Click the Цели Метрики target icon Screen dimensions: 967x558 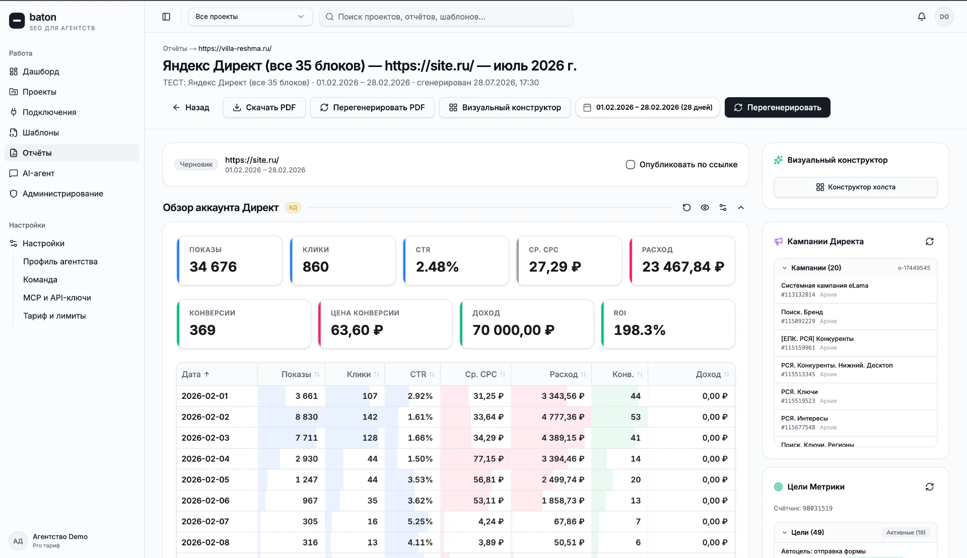(x=778, y=487)
